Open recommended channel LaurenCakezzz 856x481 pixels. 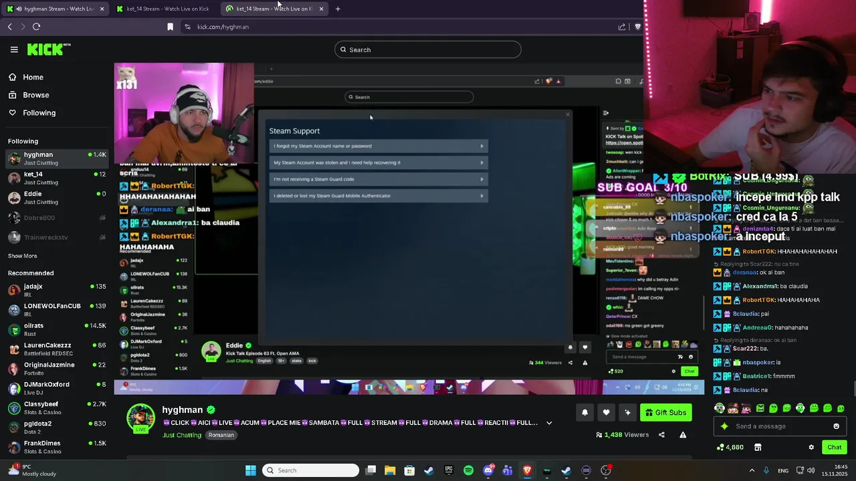(57, 349)
